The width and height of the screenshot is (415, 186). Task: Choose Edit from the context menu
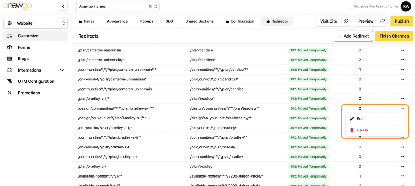360,119
